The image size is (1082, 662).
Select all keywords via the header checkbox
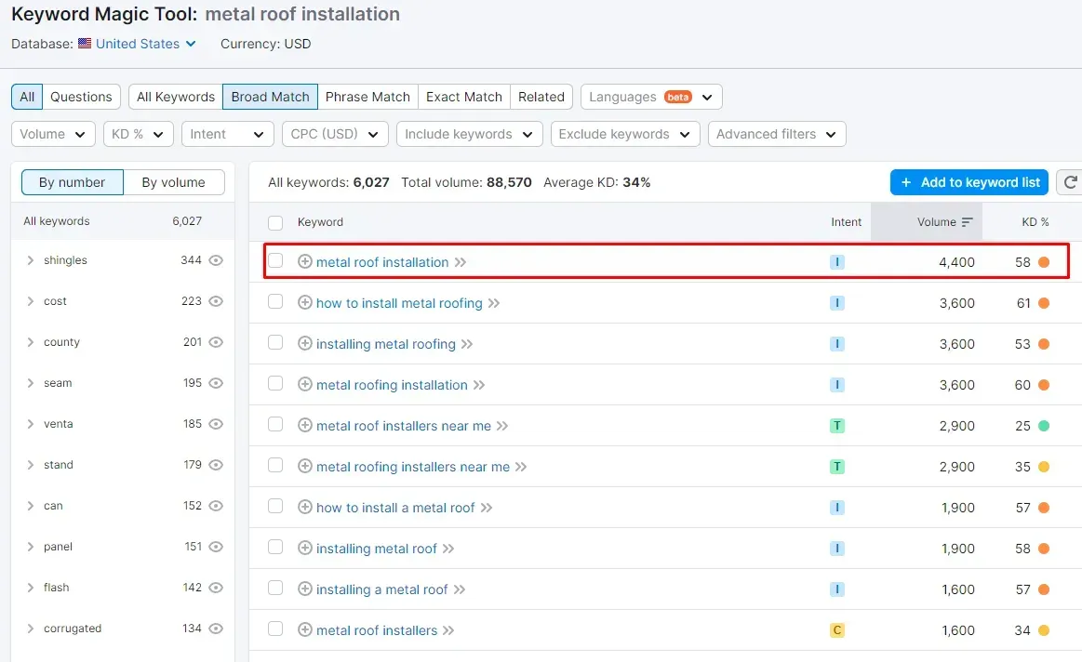pyautogui.click(x=275, y=222)
